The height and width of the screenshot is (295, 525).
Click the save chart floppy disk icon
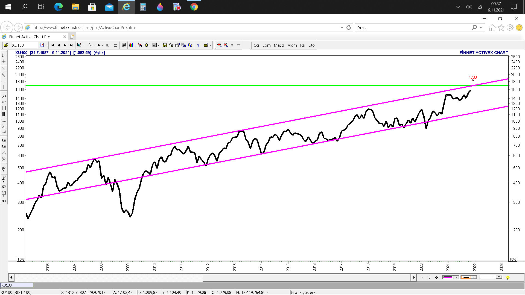coord(165,45)
